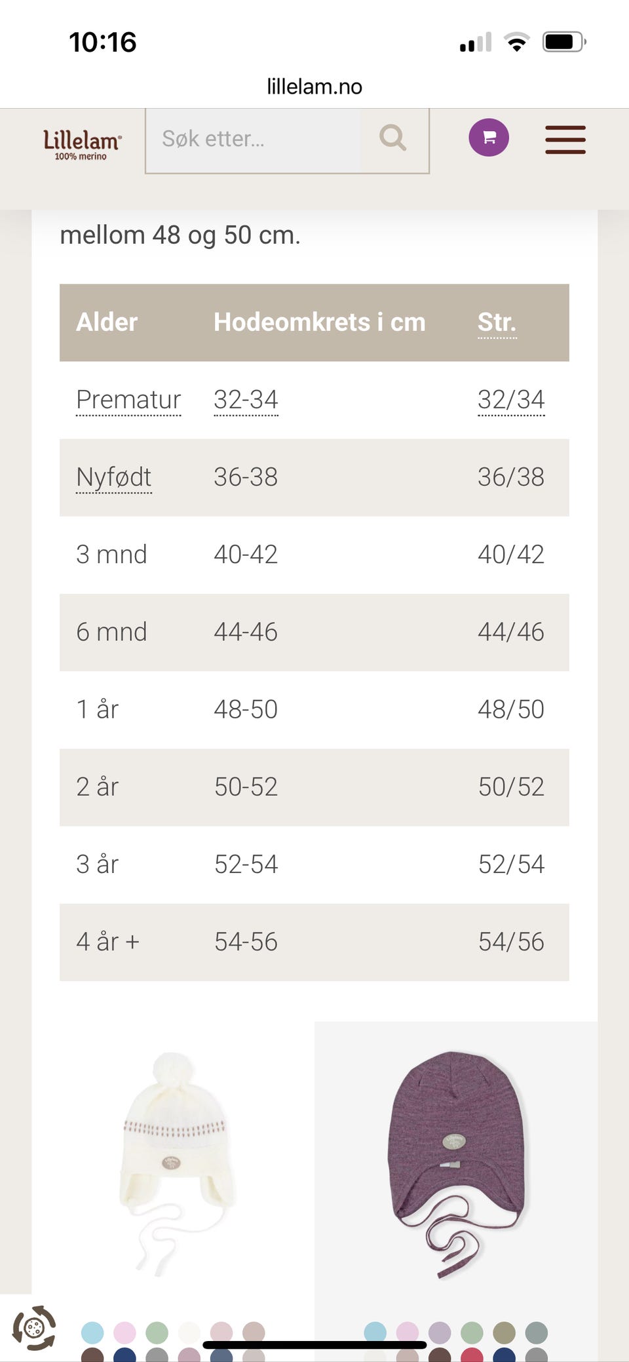
Task: Tap the lillelam.no address bar
Action: [314, 87]
